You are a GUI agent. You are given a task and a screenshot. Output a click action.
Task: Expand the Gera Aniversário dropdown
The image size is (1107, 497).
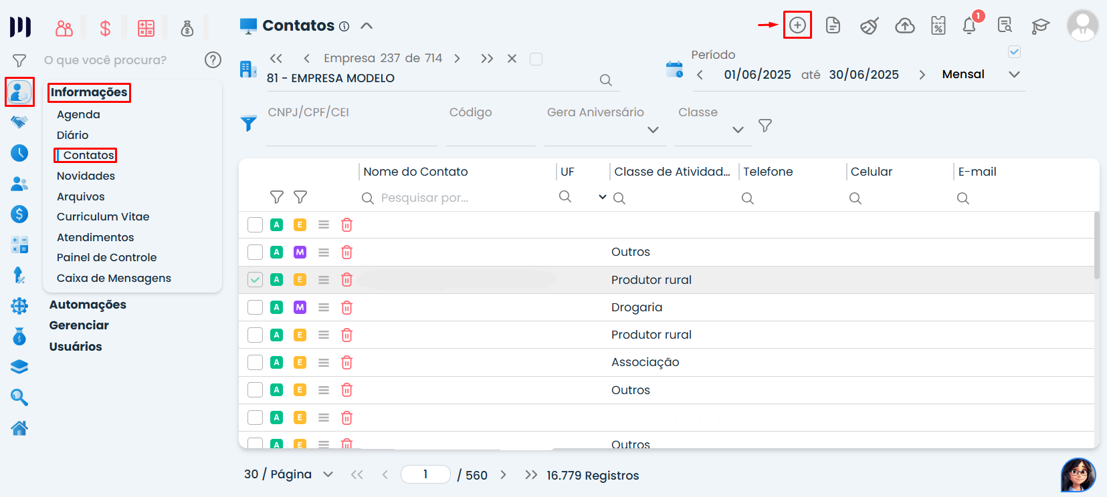point(653,130)
